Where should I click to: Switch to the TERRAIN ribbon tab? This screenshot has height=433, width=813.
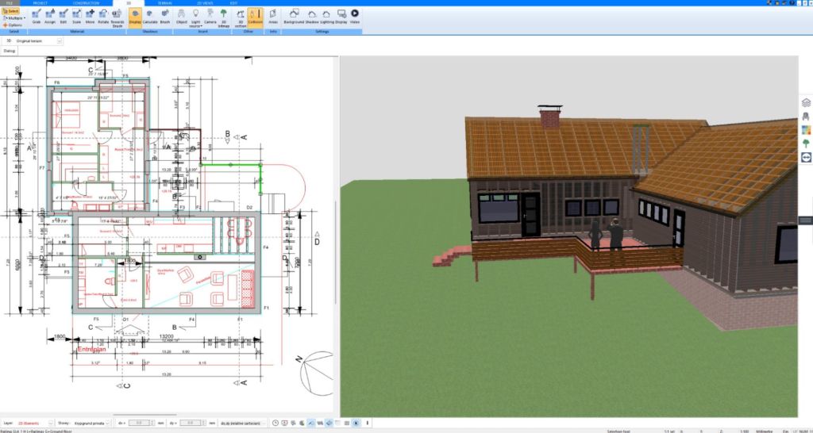(x=165, y=3)
